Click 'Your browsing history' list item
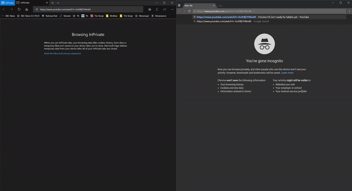This screenshot has width=352, height=191. pyautogui.click(x=232, y=84)
